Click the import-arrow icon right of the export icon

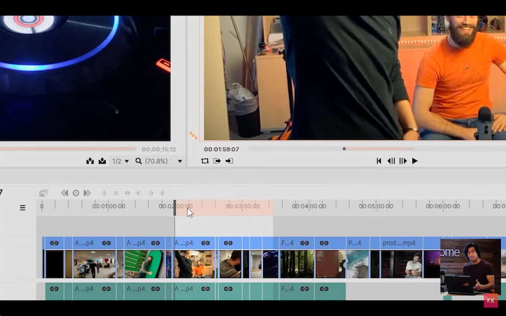tap(229, 161)
